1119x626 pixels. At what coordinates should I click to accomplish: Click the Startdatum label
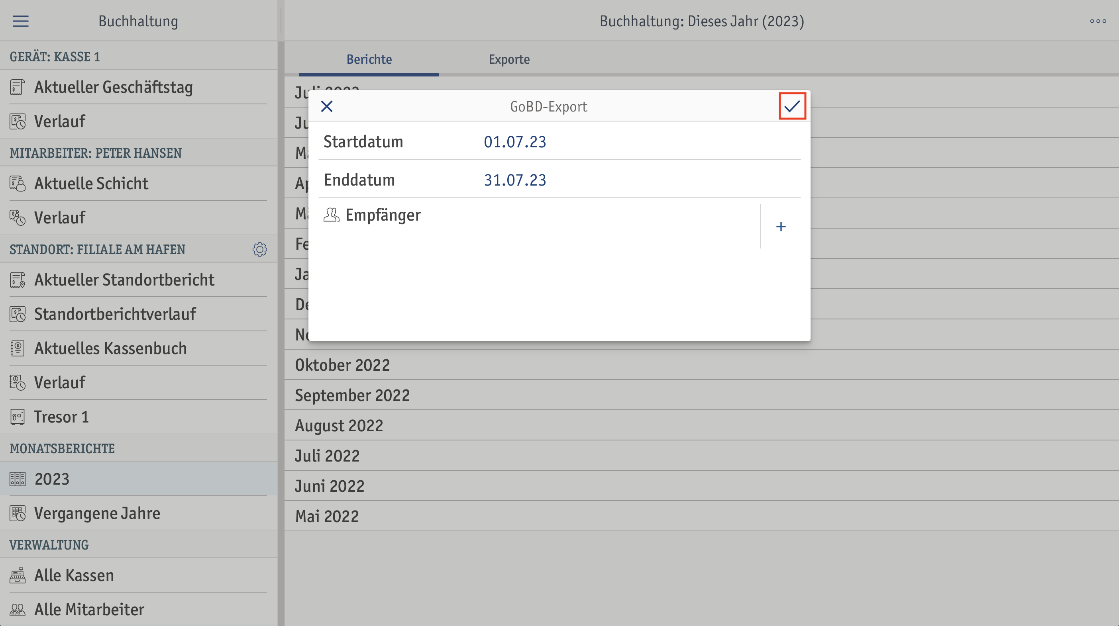[363, 142]
